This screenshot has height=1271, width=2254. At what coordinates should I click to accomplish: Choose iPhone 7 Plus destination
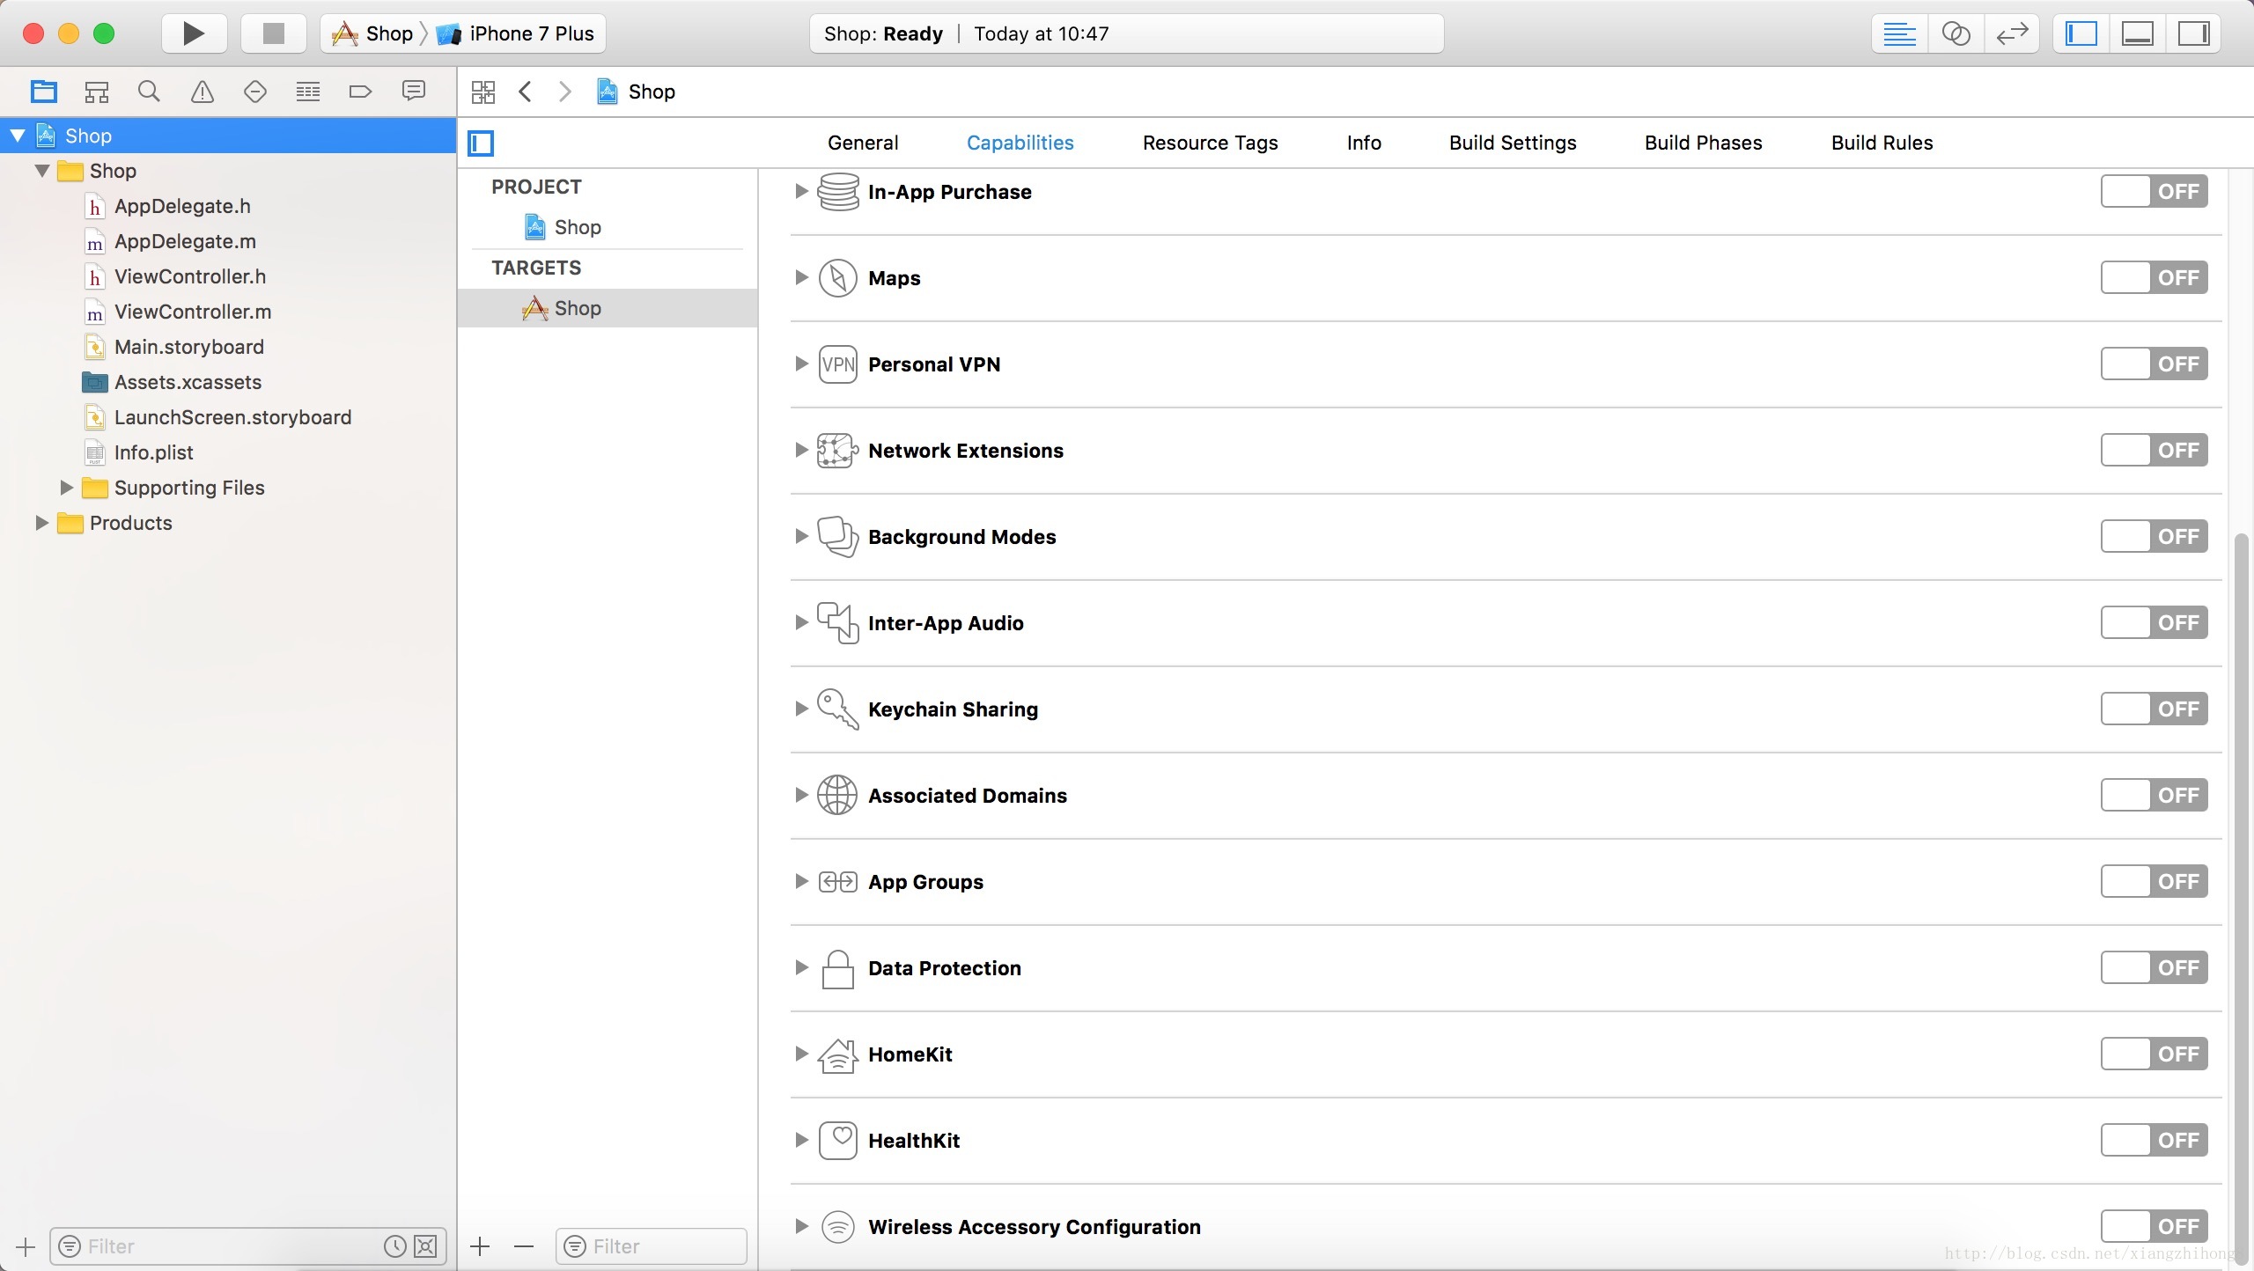(x=516, y=33)
